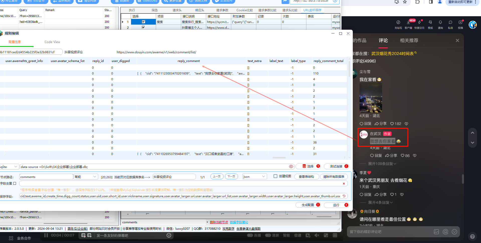Open 私信 private messages icon
Screen dimensions: 481x243
point(450,22)
